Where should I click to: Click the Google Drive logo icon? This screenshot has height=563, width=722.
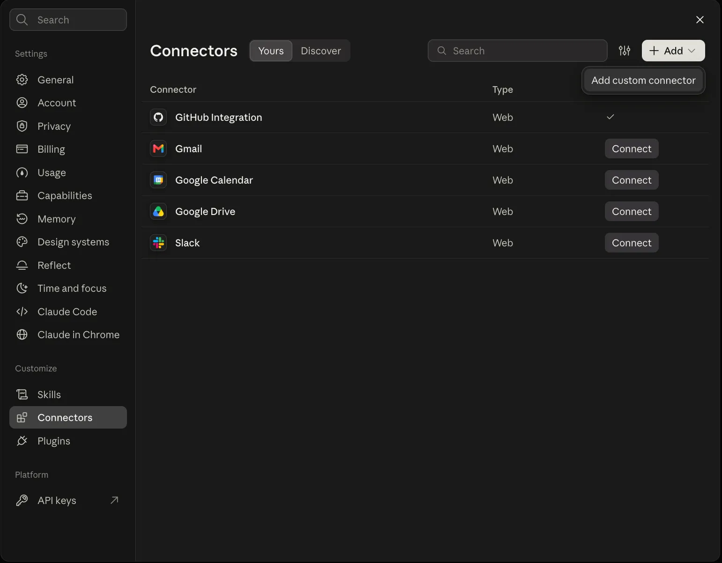click(158, 211)
